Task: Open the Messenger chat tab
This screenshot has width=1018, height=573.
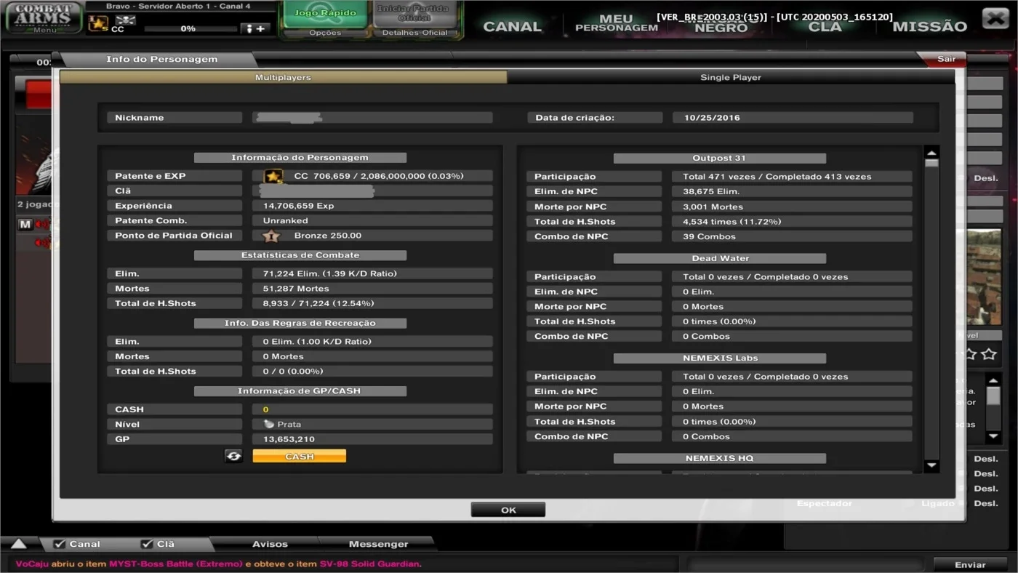Action: [x=378, y=544]
